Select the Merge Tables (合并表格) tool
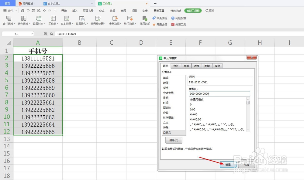Image resolution: width=304 pixels, height=180 pixels. click(x=9, y=21)
